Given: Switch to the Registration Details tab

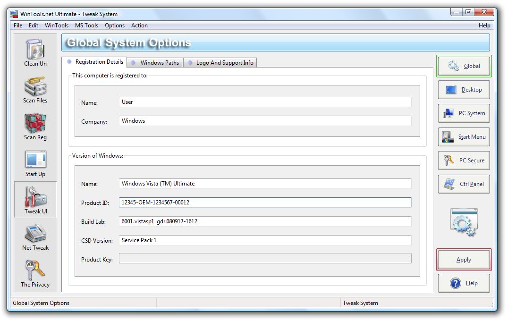Looking at the screenshot, I should click(94, 62).
